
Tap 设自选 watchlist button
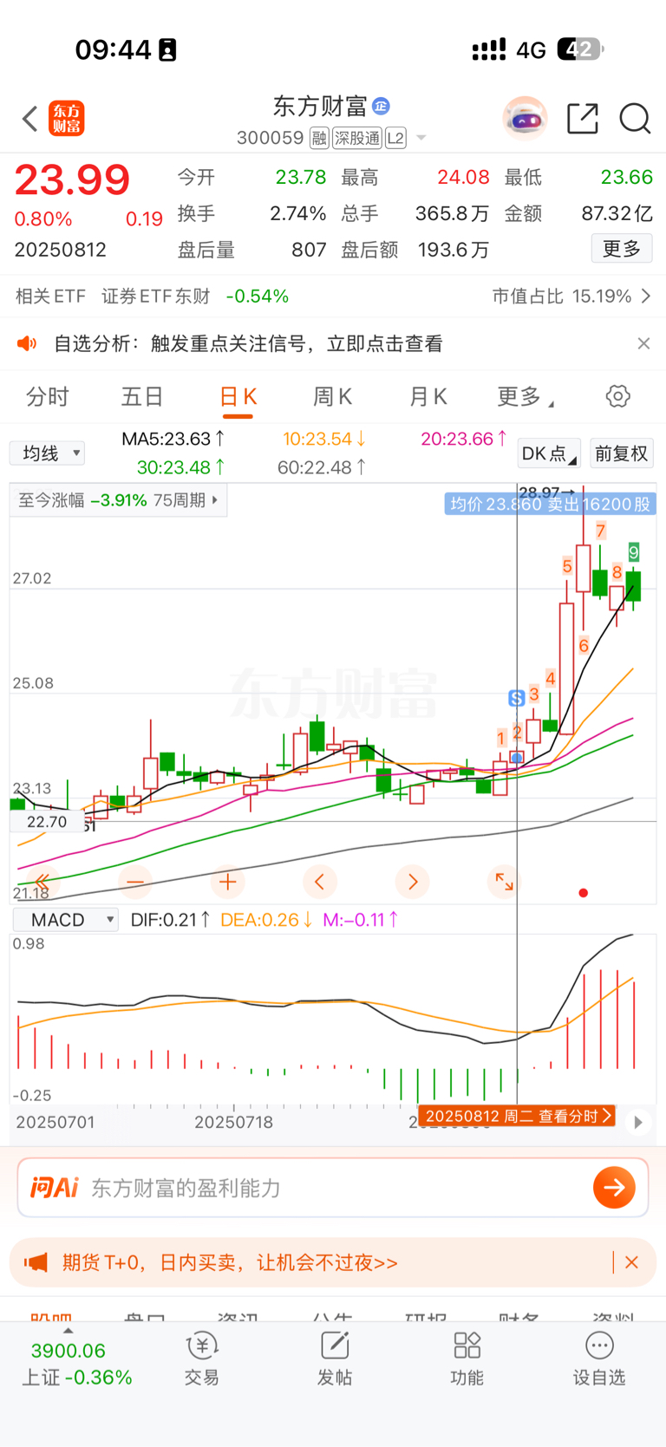coord(599,1359)
